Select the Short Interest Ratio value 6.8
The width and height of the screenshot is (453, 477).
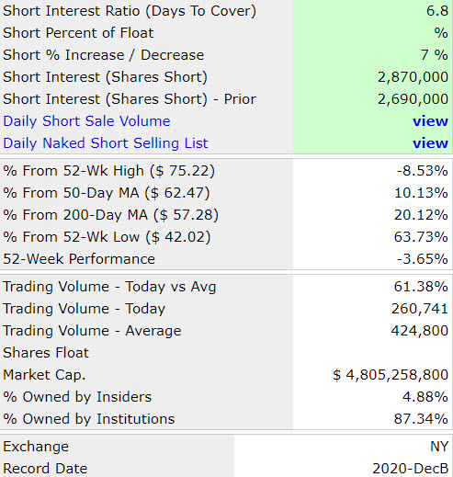pyautogui.click(x=437, y=11)
